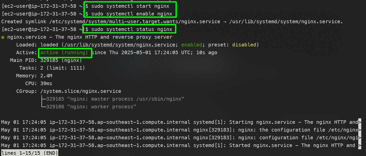Click the 'active (running)' status text
366x156 pixels.
click(x=64, y=52)
